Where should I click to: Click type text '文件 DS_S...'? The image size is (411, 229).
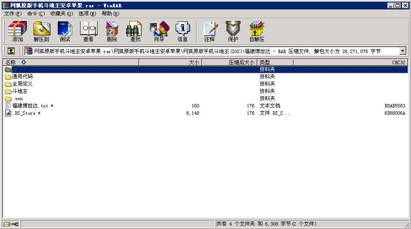click(x=274, y=113)
